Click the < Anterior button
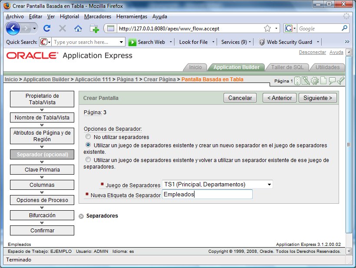Screen dimensions: 356x268 (x=280, y=98)
